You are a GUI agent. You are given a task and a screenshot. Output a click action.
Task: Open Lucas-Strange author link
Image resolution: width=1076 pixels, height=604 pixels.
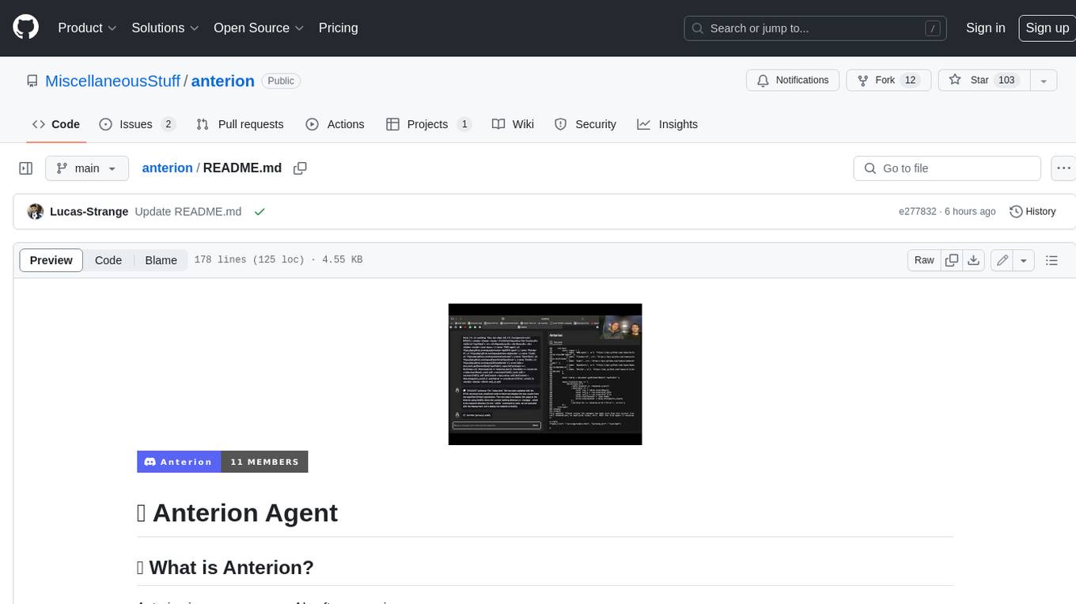point(89,211)
